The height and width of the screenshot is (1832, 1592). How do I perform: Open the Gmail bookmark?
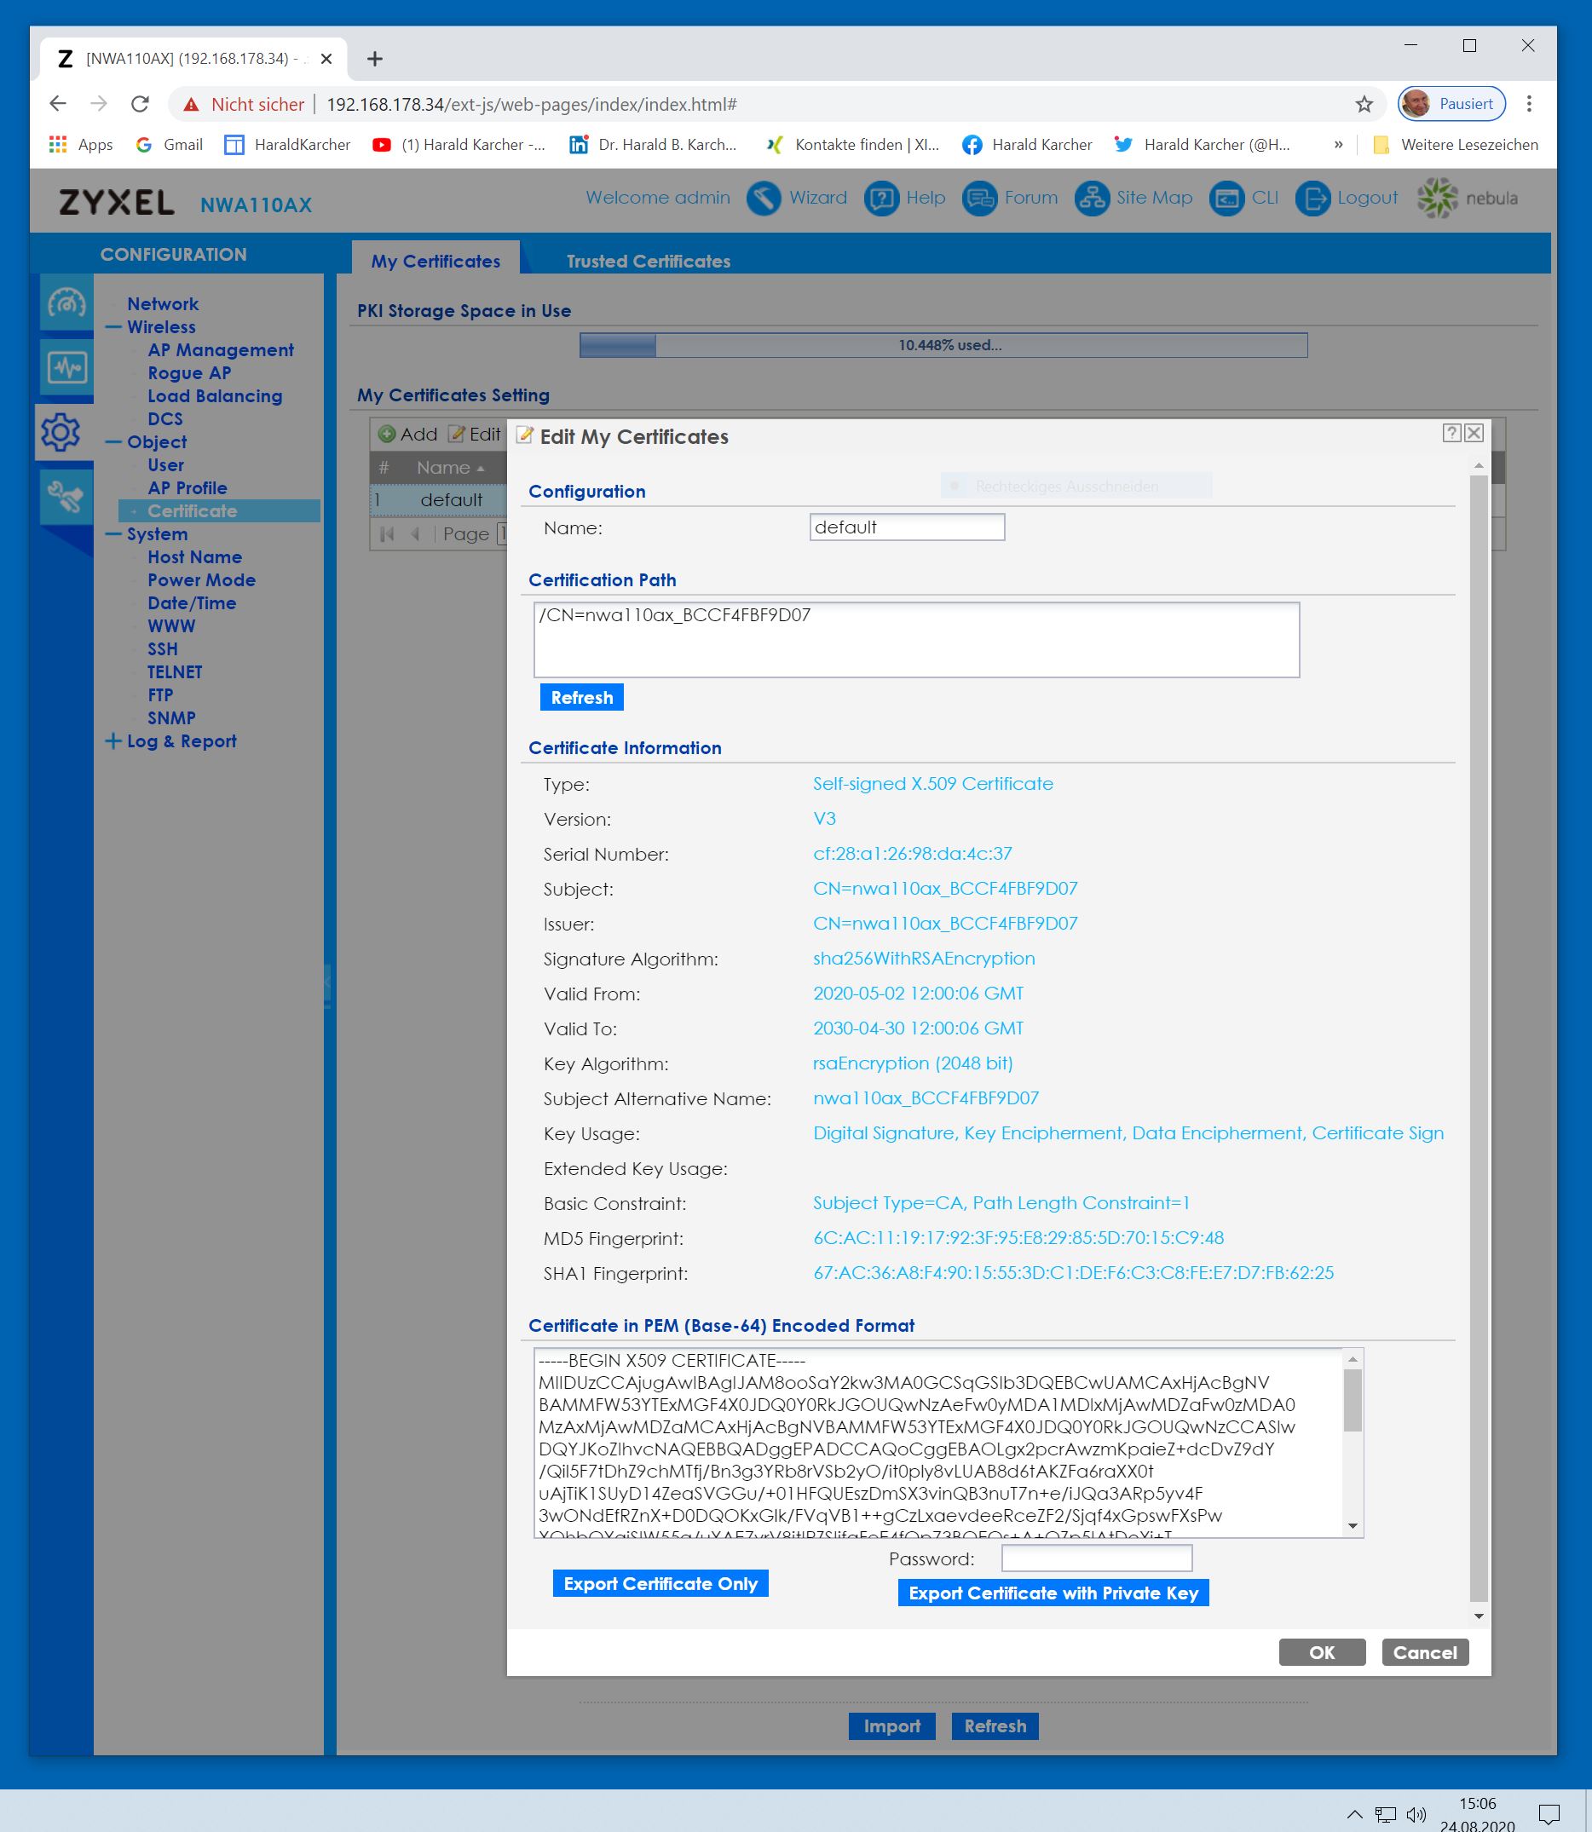pyautogui.click(x=169, y=145)
